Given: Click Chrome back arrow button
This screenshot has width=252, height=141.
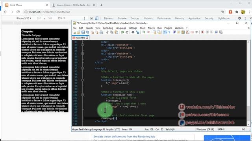Looking at the screenshot, I should click(x=6, y=12).
